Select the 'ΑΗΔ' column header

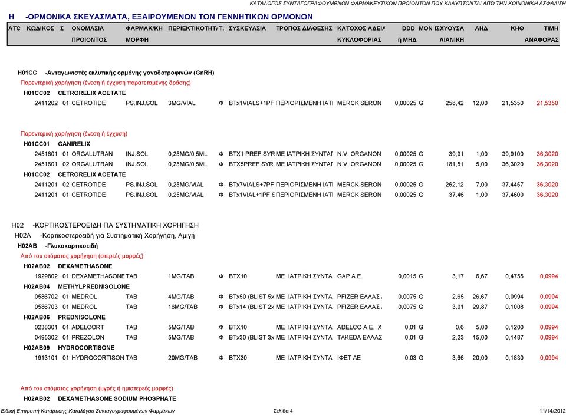(x=481, y=28)
